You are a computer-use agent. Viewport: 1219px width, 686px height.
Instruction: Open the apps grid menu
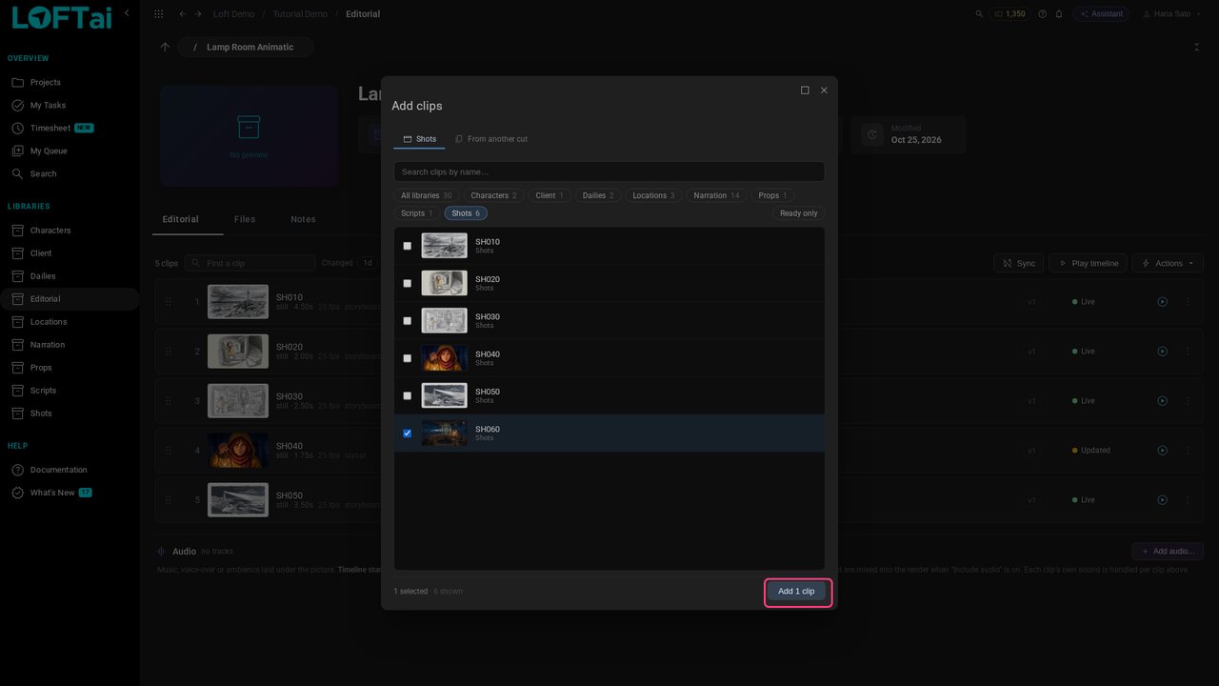158,14
